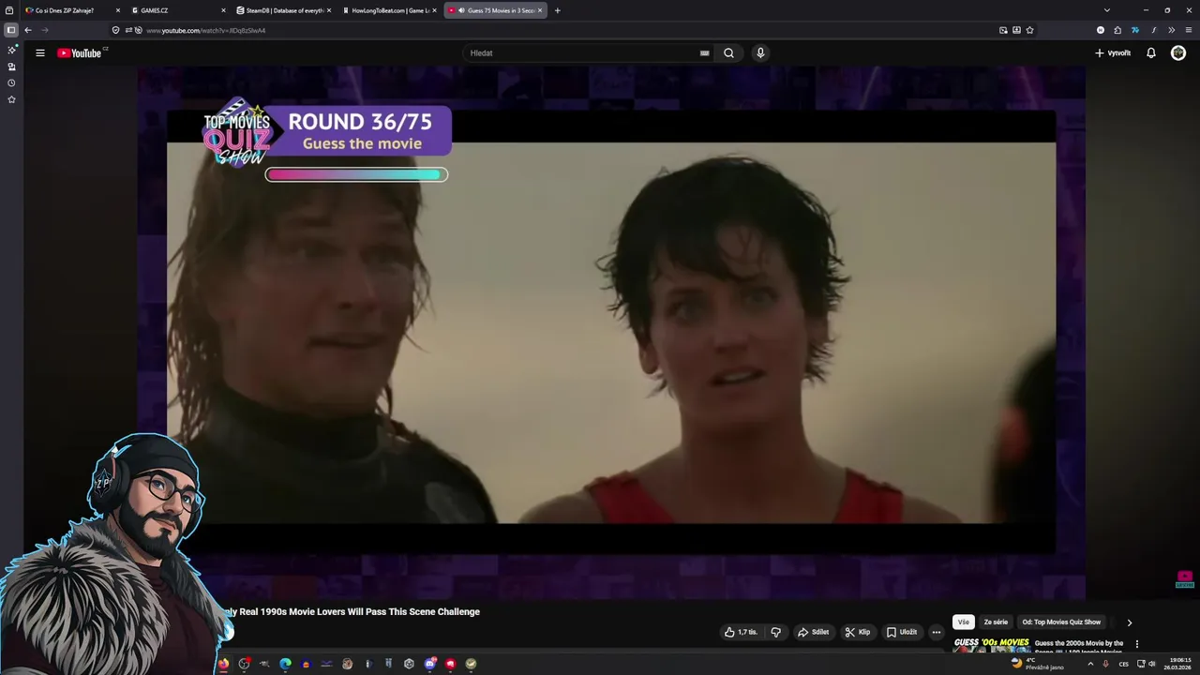The width and height of the screenshot is (1200, 675).
Task: Open the Guess '00s Movies suggested thumbnail
Action: 991,645
